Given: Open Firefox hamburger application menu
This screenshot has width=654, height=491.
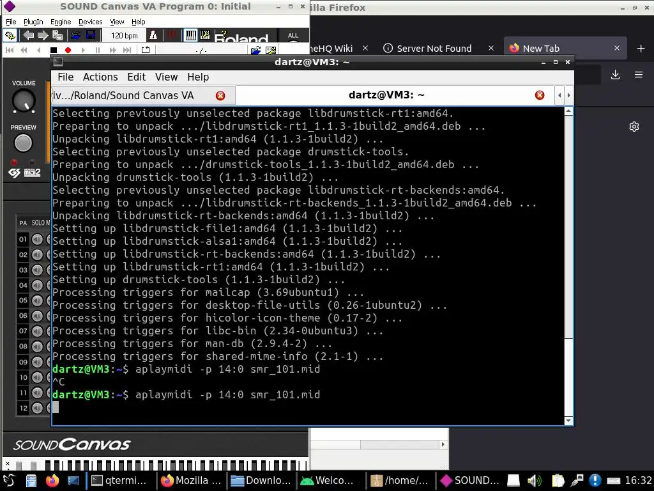Looking at the screenshot, I should [x=638, y=75].
